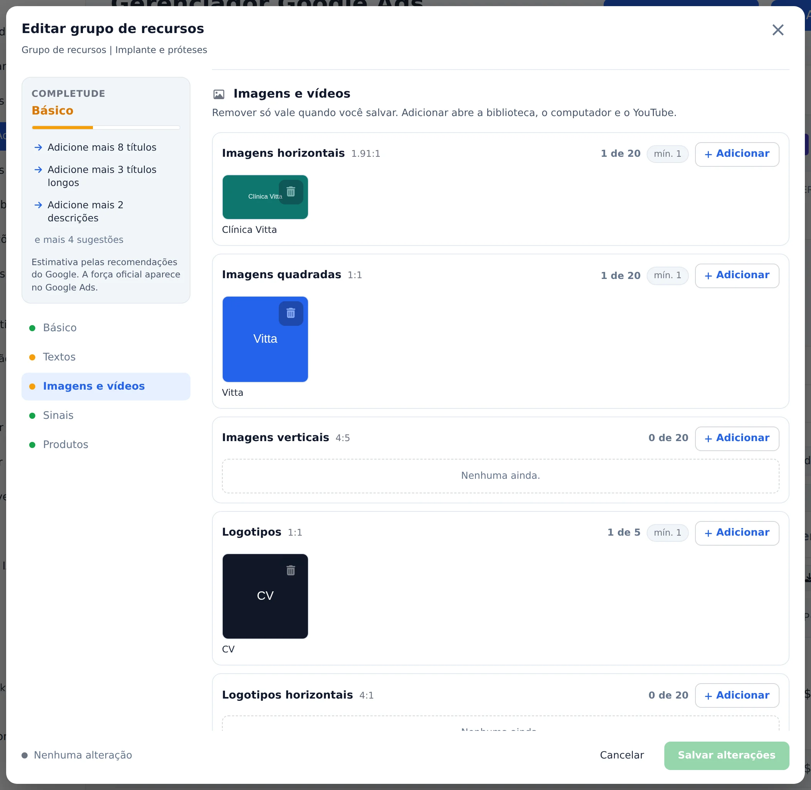Click the Clínica Vitta caption under thumbnail
The height and width of the screenshot is (790, 811).
[249, 230]
